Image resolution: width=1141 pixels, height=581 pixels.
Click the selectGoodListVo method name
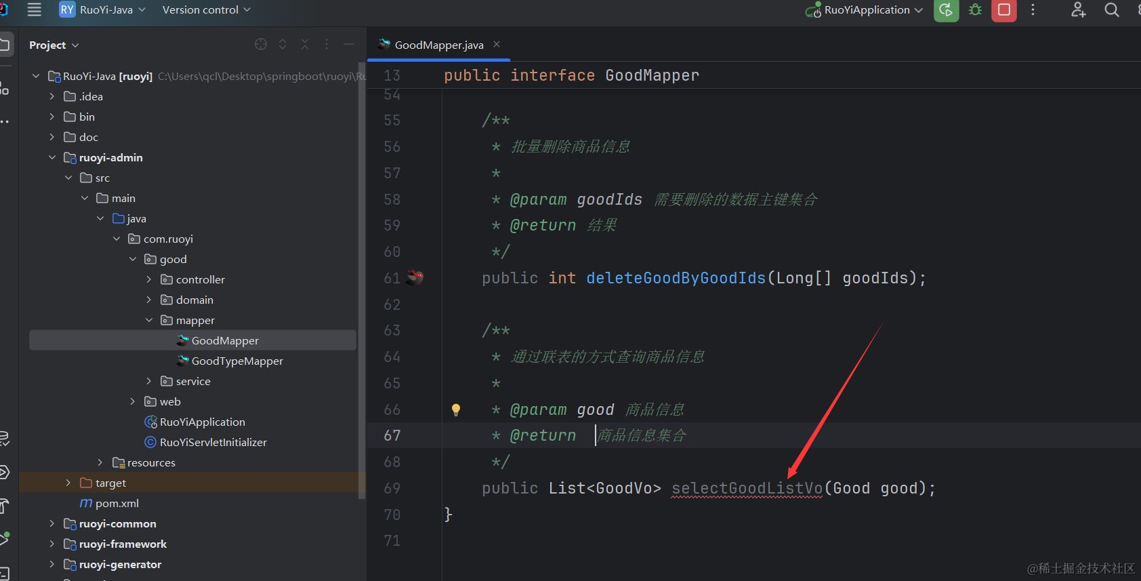click(747, 488)
